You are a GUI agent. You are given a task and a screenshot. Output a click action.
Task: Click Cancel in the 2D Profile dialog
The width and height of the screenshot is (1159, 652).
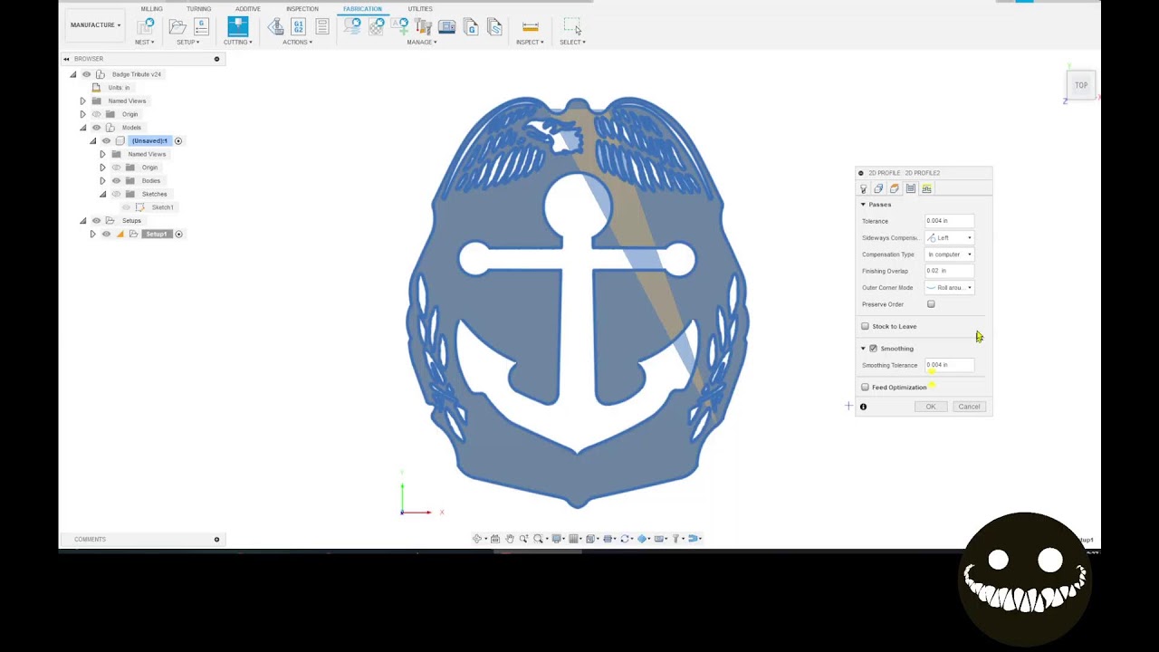tap(969, 407)
